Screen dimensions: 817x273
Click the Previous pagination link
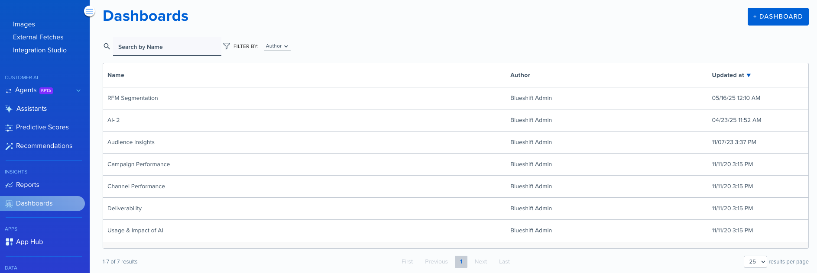[436, 262]
